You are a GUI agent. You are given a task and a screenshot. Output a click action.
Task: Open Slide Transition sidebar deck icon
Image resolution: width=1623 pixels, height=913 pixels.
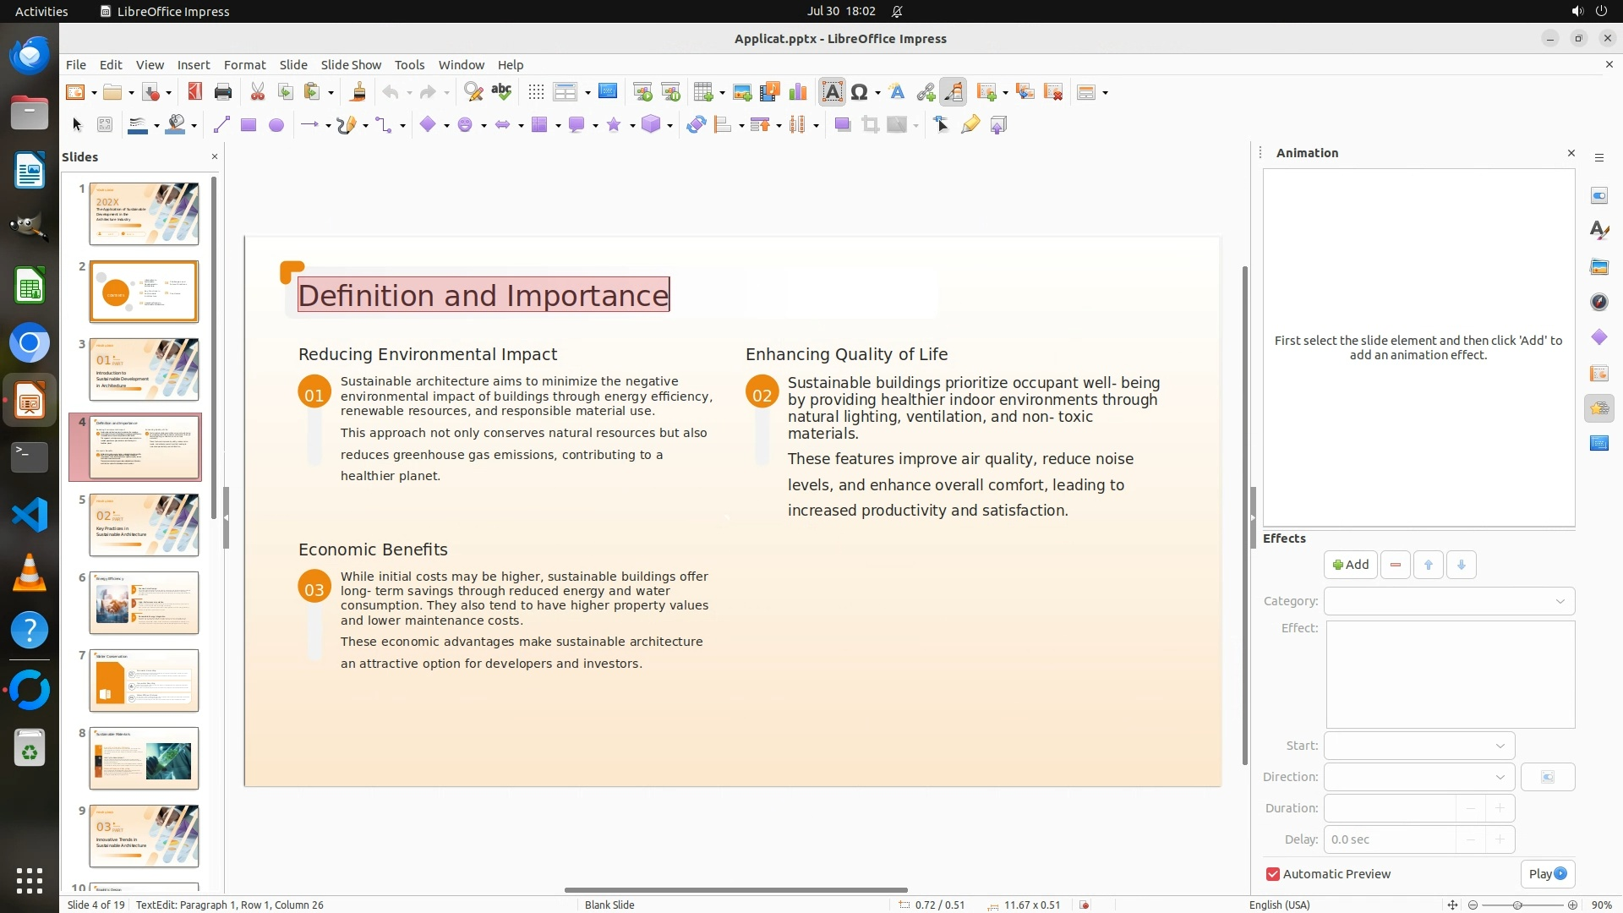point(1598,373)
